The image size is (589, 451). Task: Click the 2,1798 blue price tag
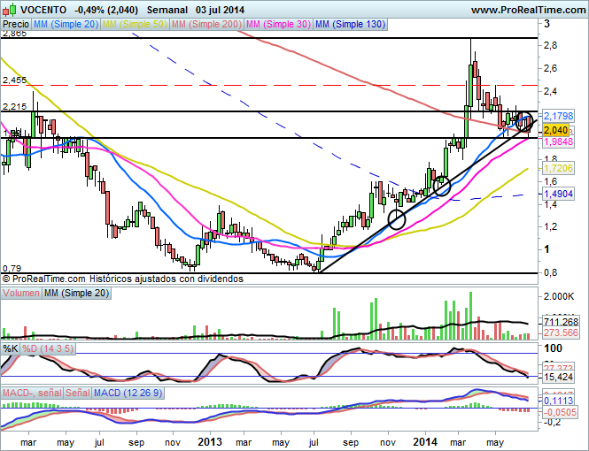557,116
